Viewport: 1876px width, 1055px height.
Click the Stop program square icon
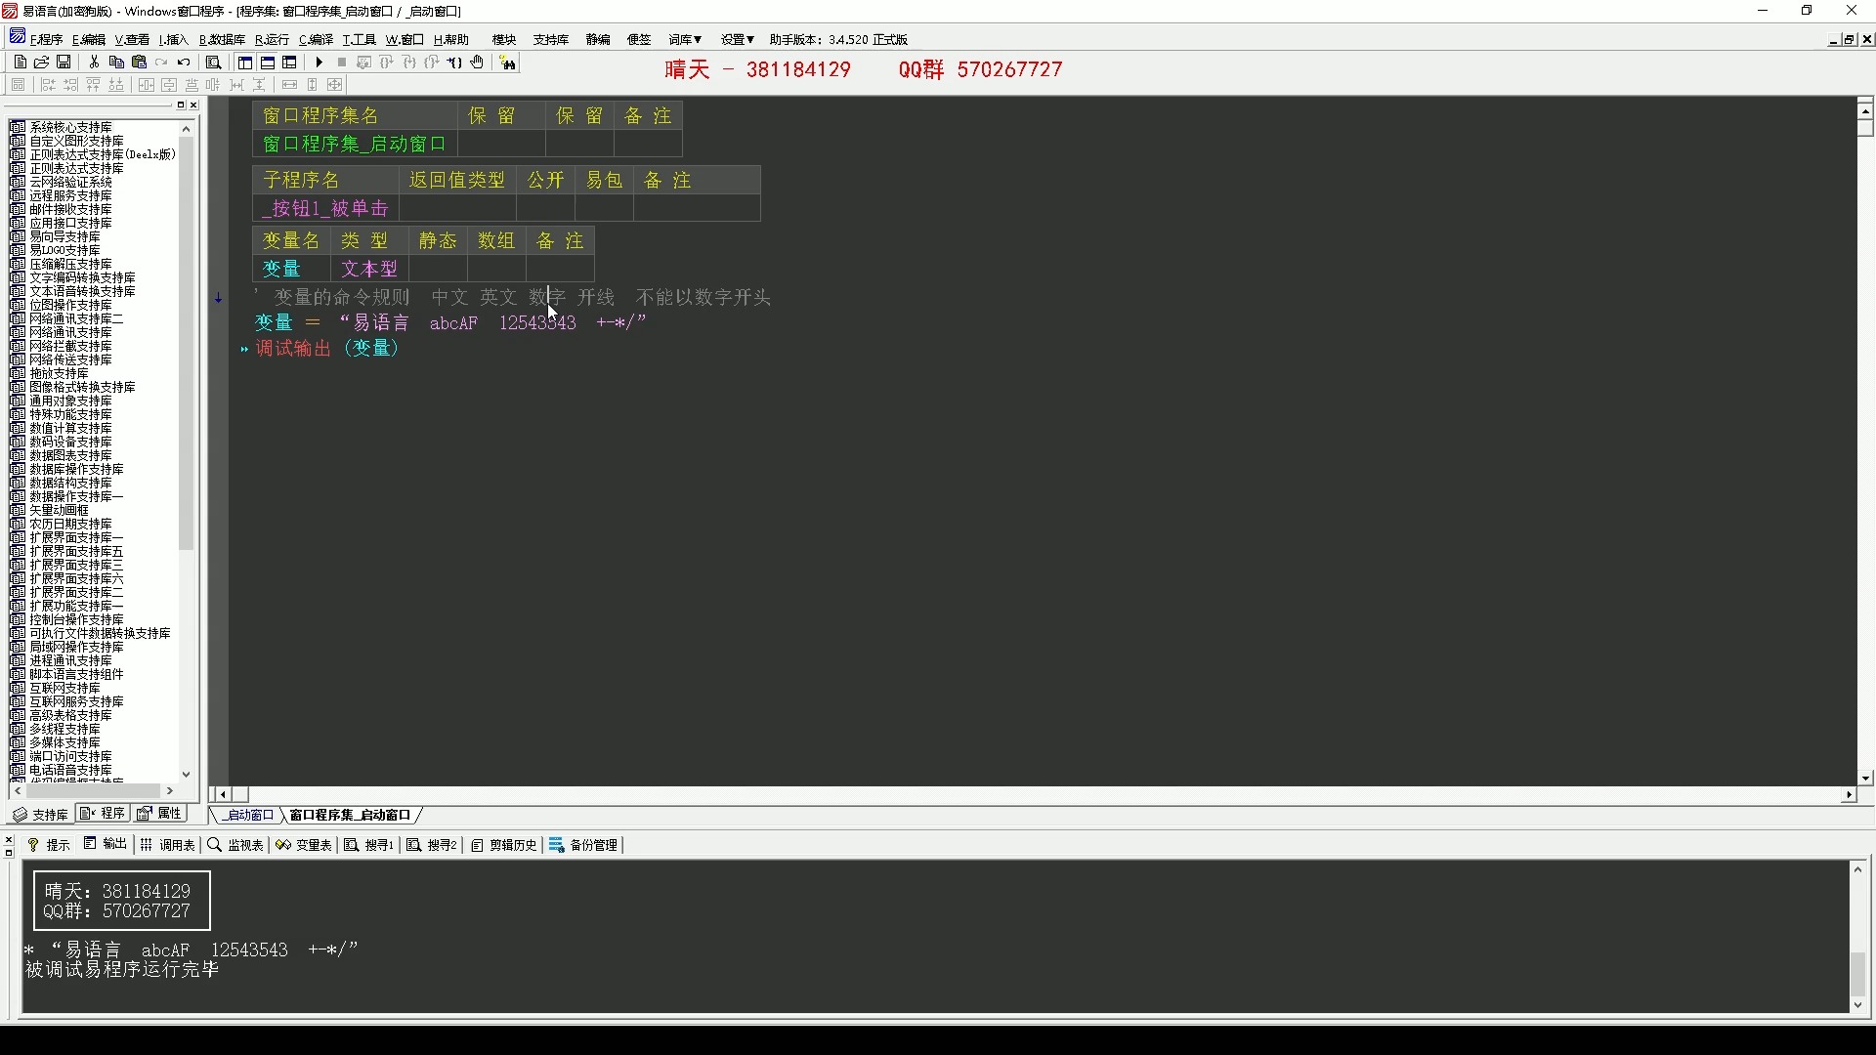(x=342, y=62)
